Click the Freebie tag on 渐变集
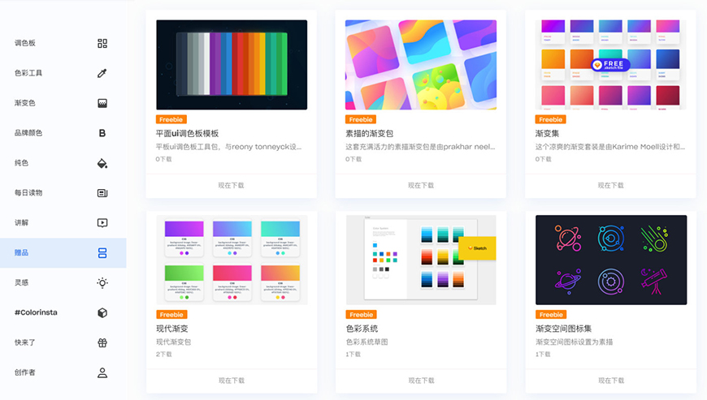Screen dimensions: 707x400 pos(551,120)
